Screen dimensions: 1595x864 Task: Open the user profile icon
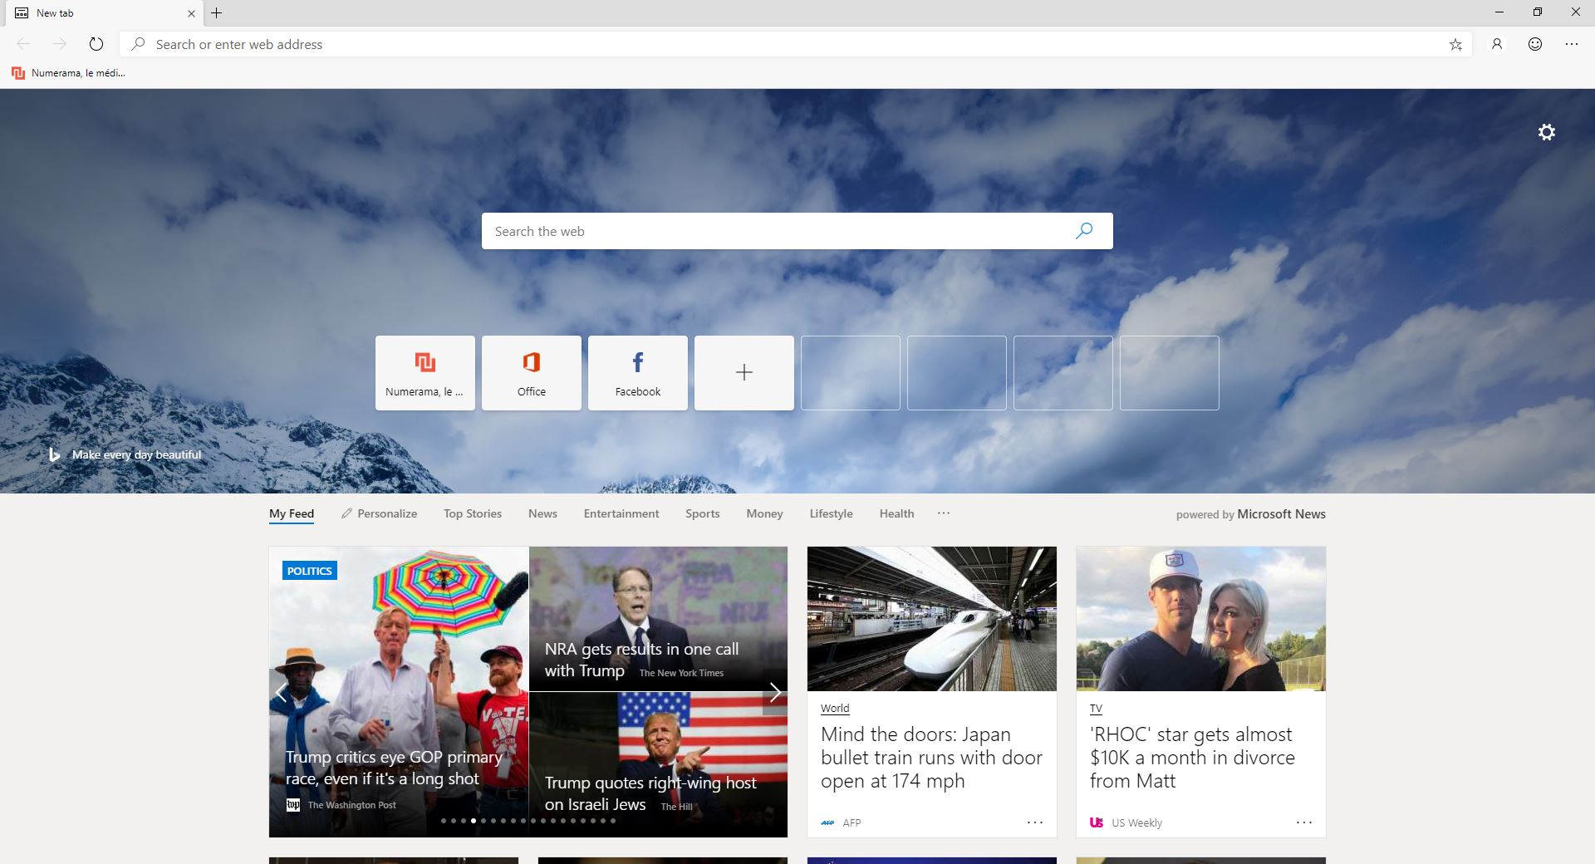(x=1497, y=44)
